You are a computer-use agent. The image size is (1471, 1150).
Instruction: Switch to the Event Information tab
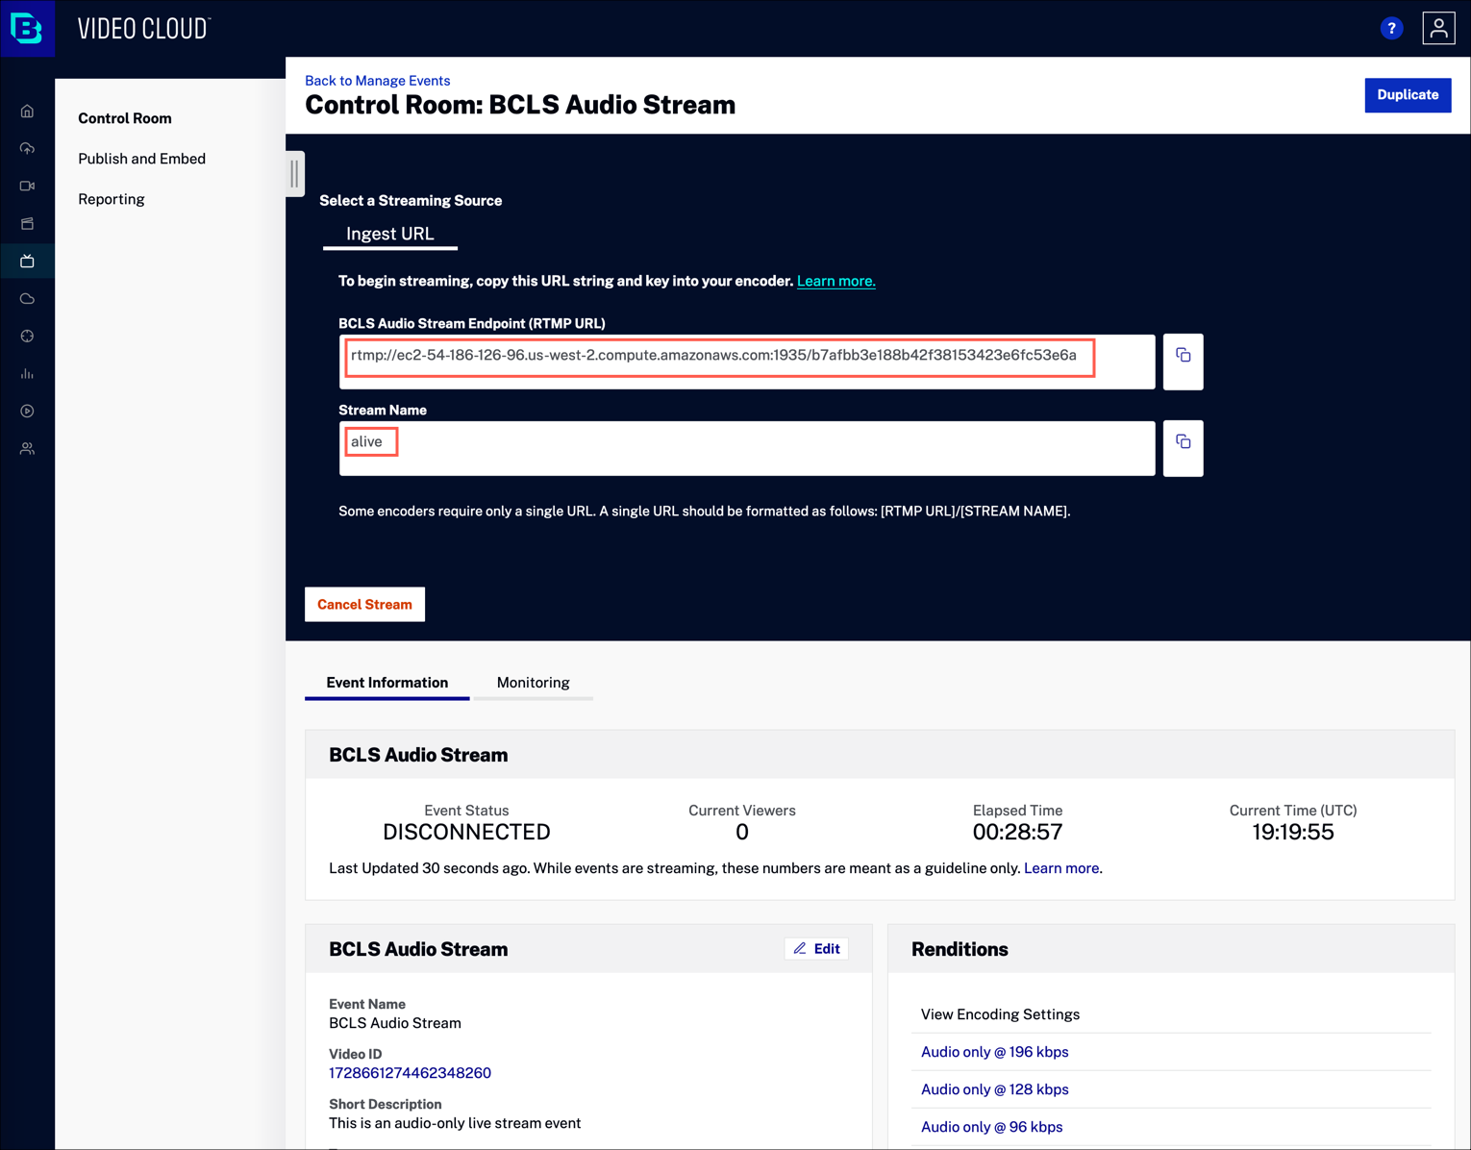point(387,683)
